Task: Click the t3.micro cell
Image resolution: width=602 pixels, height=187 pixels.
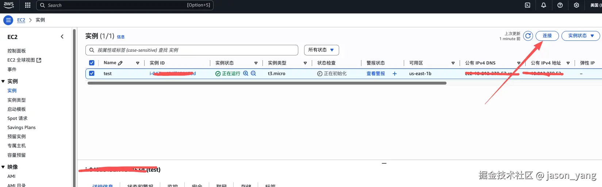Action: [x=277, y=74]
